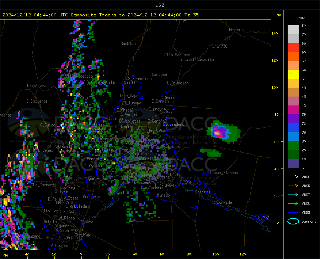Click the Anchoris map label
This screenshot has width=320, height=259.
coord(91,197)
